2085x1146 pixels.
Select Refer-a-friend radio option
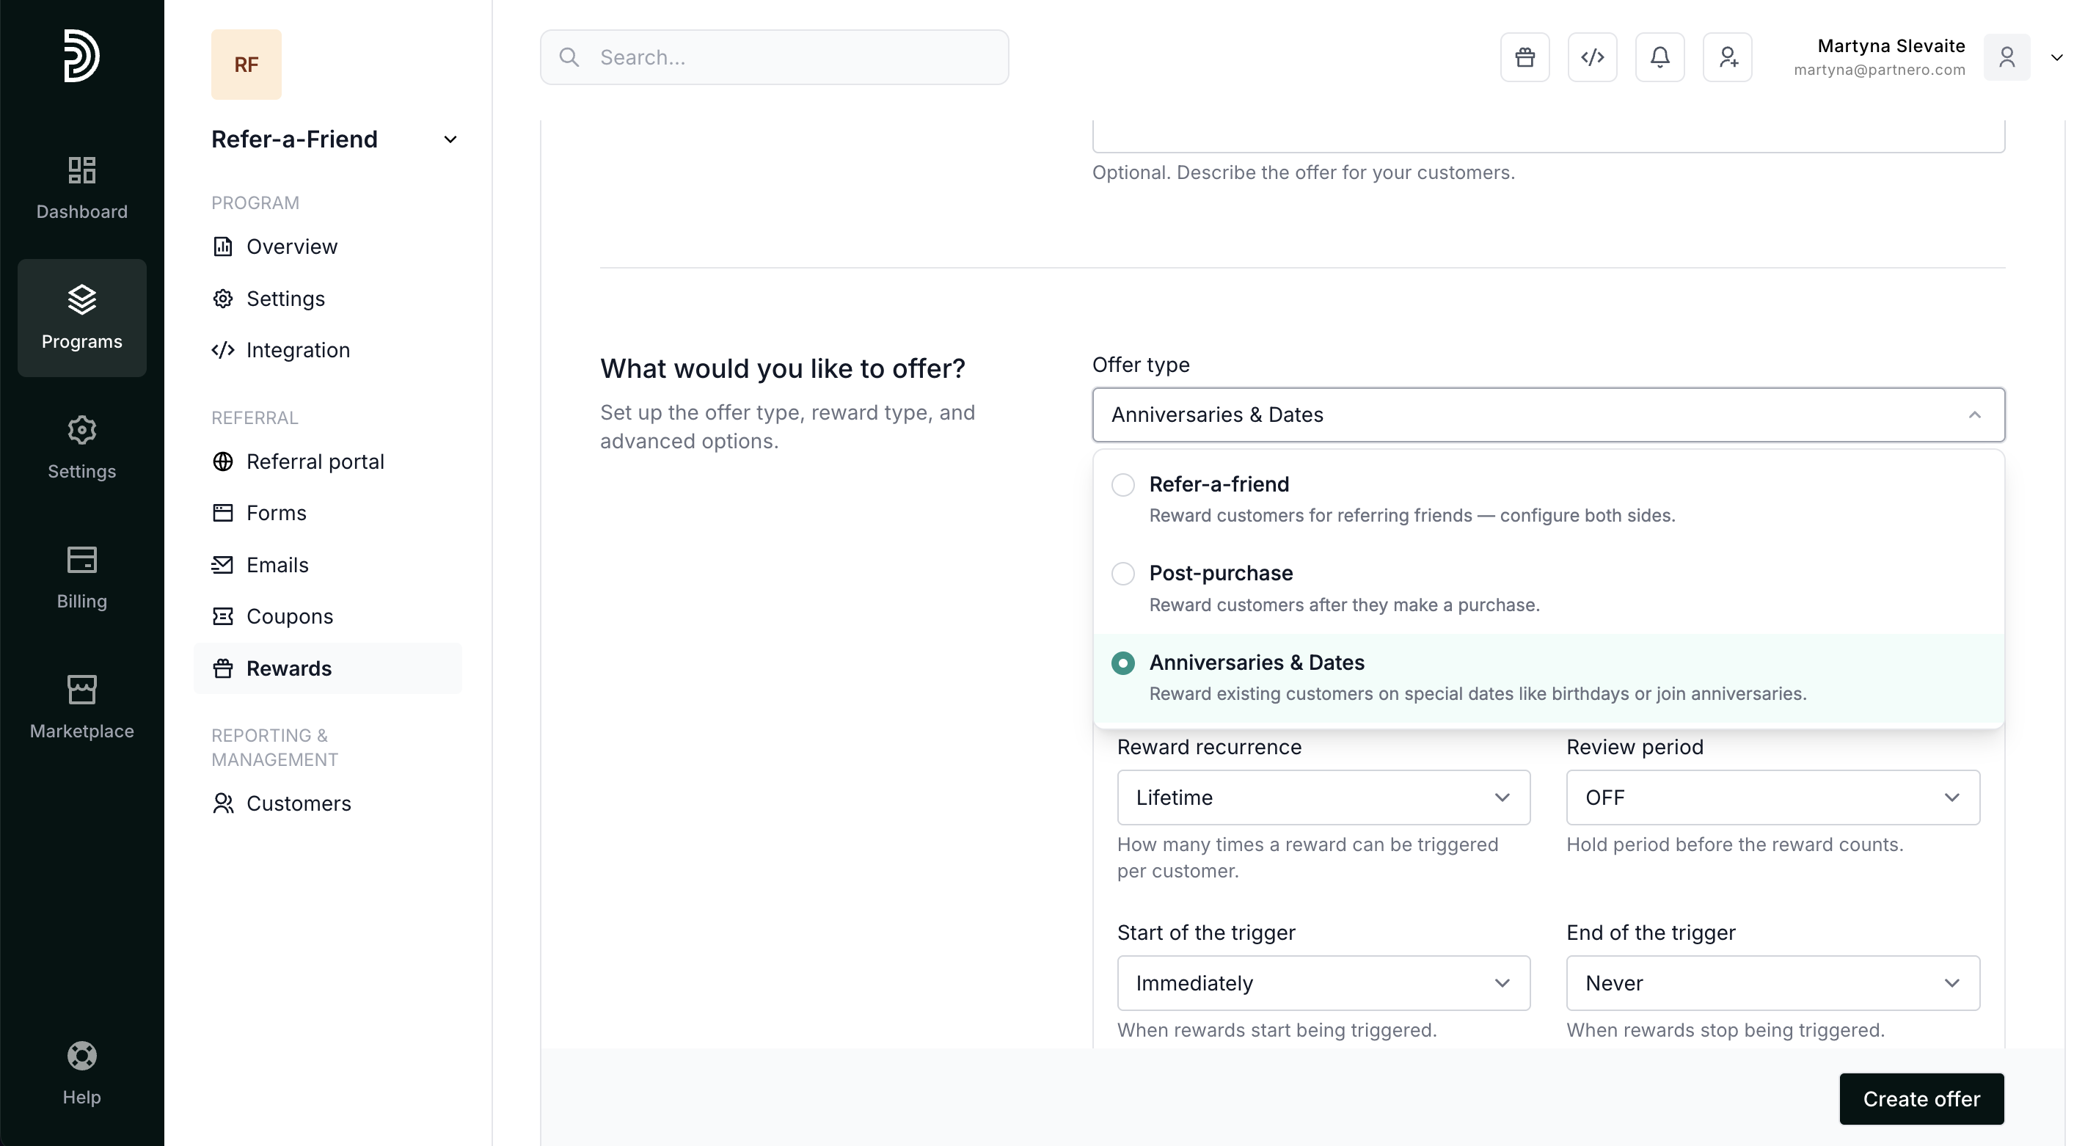1122,485
